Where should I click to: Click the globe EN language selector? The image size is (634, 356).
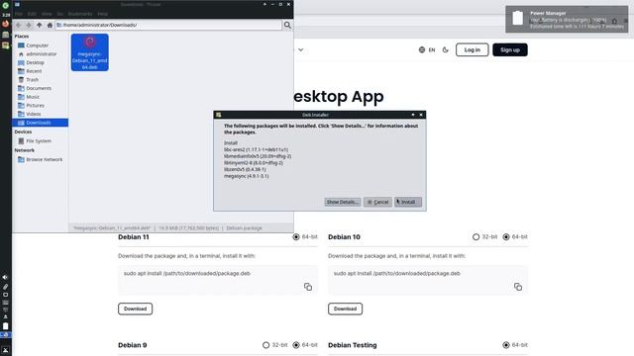click(x=427, y=49)
